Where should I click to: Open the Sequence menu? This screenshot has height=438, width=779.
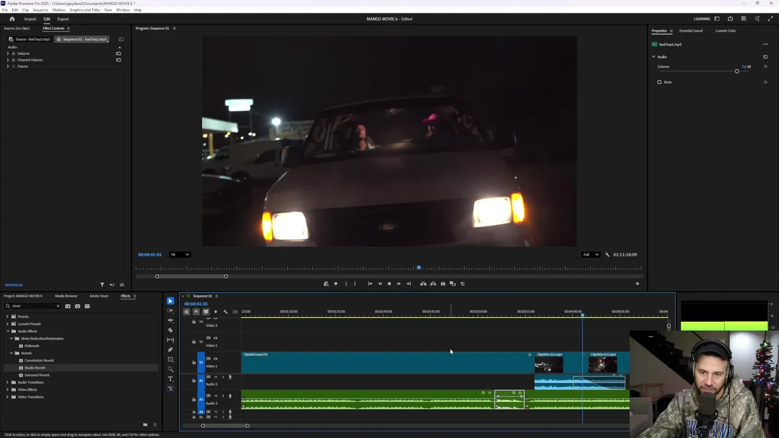[x=40, y=10]
